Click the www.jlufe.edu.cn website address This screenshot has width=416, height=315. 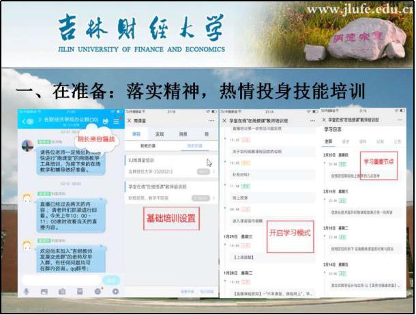tap(361, 10)
